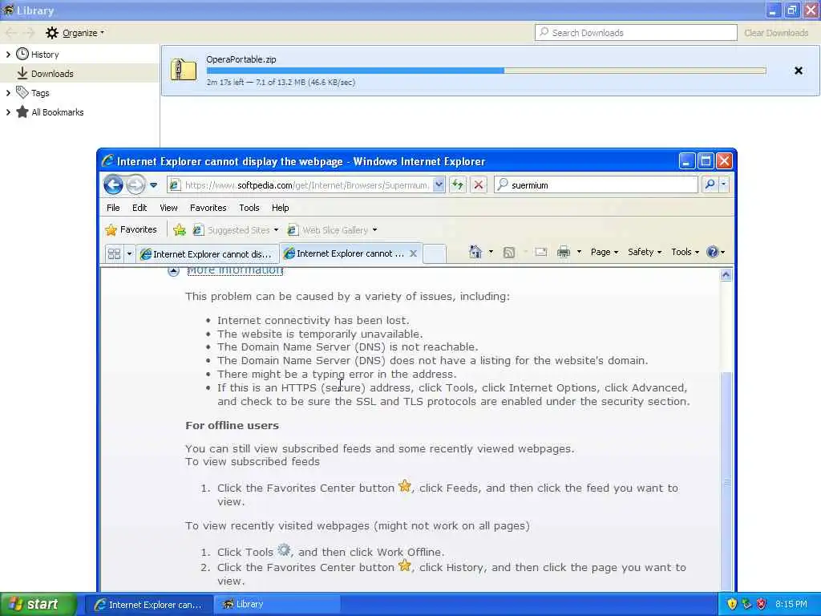Screen dimensions: 821x616
Task: Click the IE page scrollbar up arrow
Action: [726, 275]
